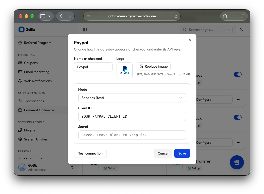Open more options for second gateway card
This screenshot has height=194, width=264.
pyautogui.click(x=239, y=142)
